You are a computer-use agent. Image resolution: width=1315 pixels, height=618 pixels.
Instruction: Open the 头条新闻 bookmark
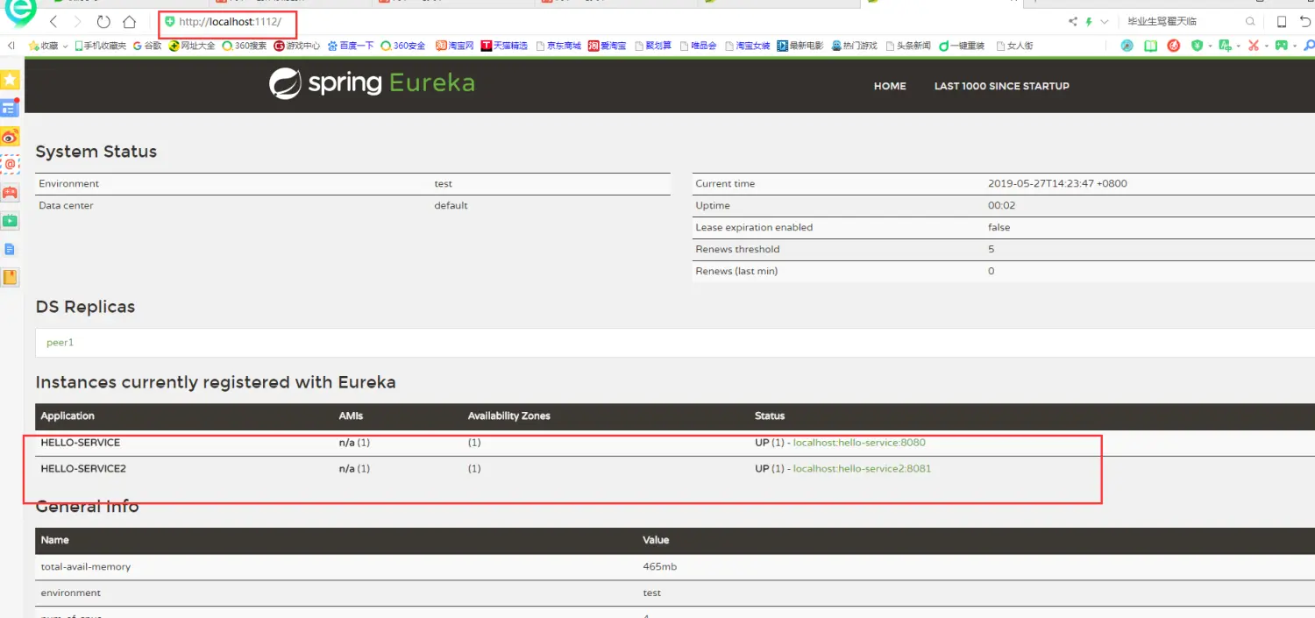[908, 46]
